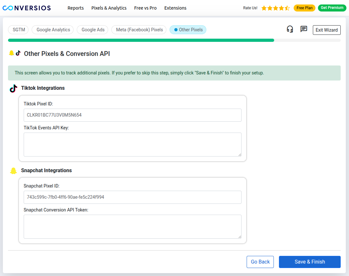Click the TikTok Events API Key resize handle
349x276 pixels.
[240, 155]
